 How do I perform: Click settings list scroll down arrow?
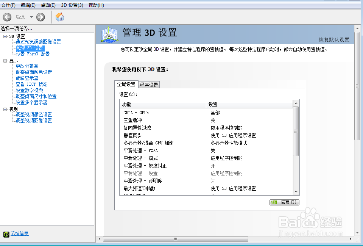click(296, 192)
